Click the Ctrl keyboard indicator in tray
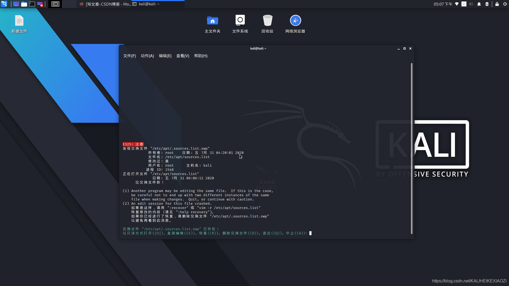This screenshot has height=286, width=509. [x=464, y=4]
